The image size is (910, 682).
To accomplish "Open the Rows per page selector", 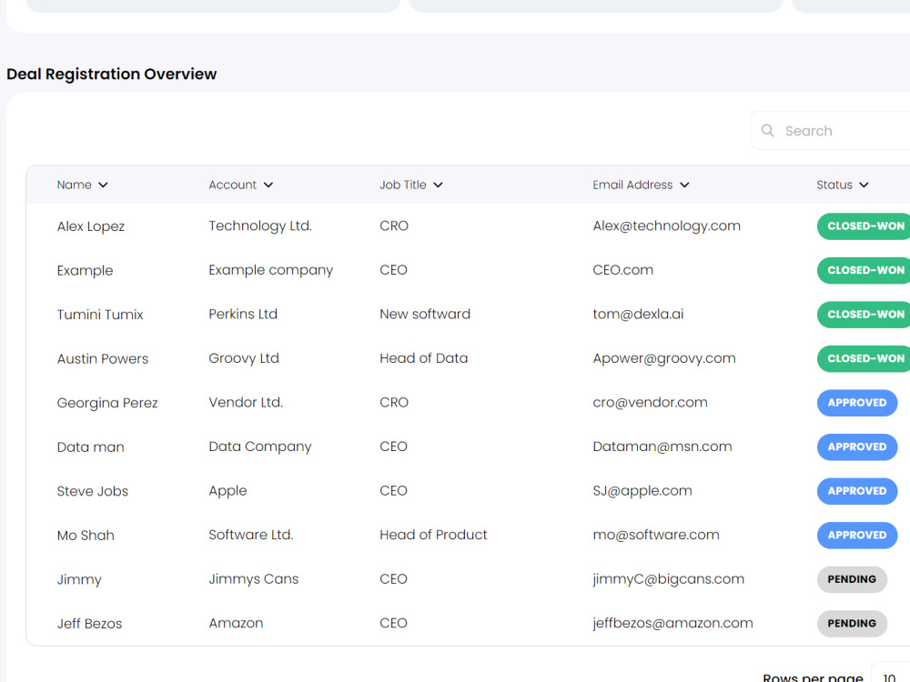I will pyautogui.click(x=890, y=675).
